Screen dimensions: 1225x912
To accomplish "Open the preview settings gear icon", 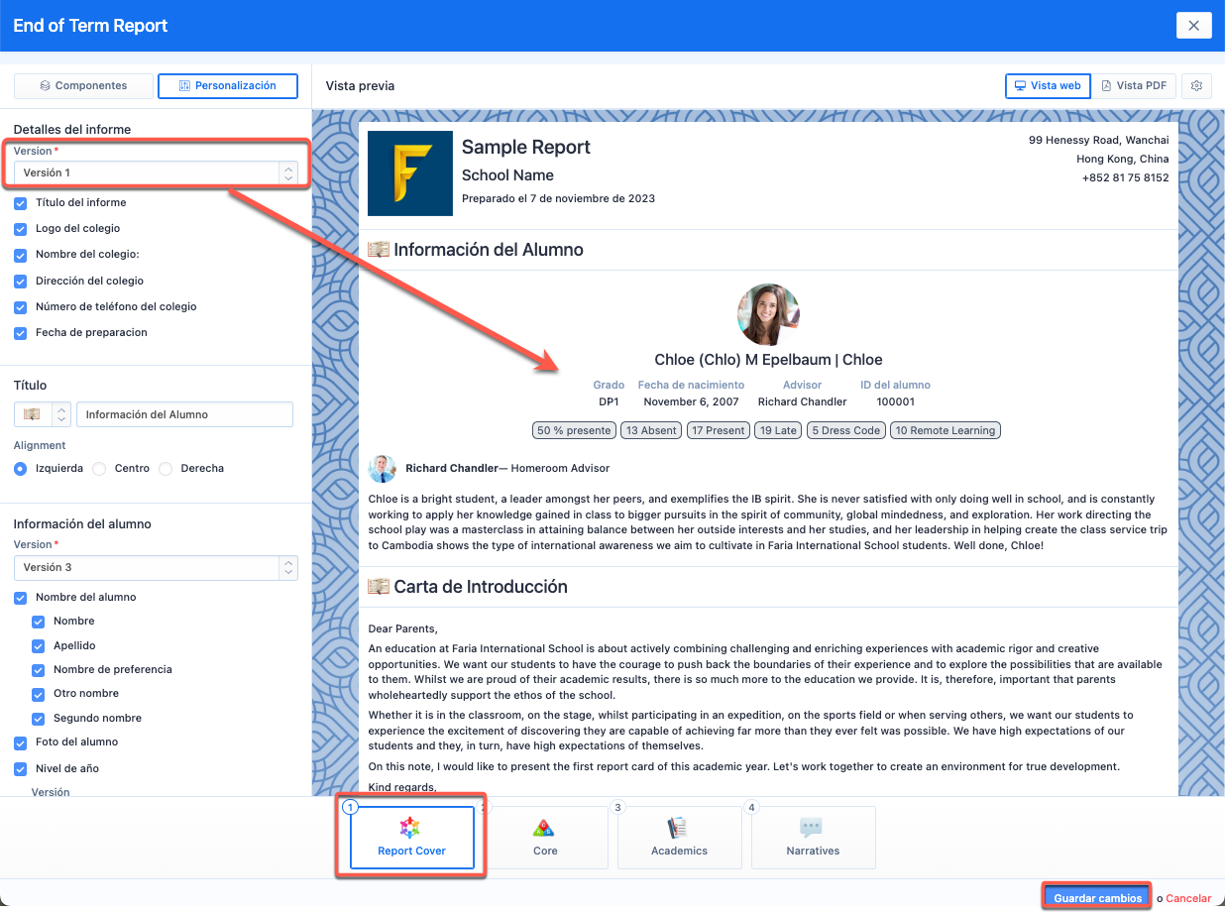I will point(1196,86).
